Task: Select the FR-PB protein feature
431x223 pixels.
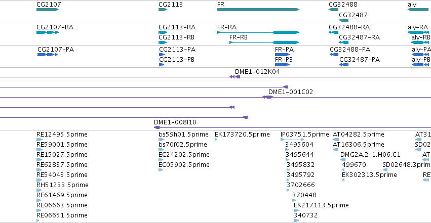Action: coord(282,65)
